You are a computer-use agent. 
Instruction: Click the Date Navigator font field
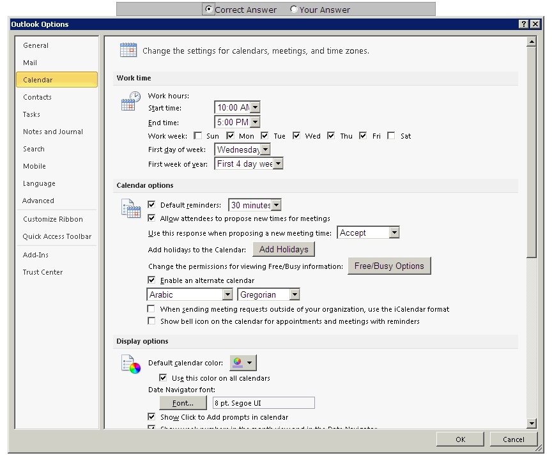pyautogui.click(x=264, y=403)
